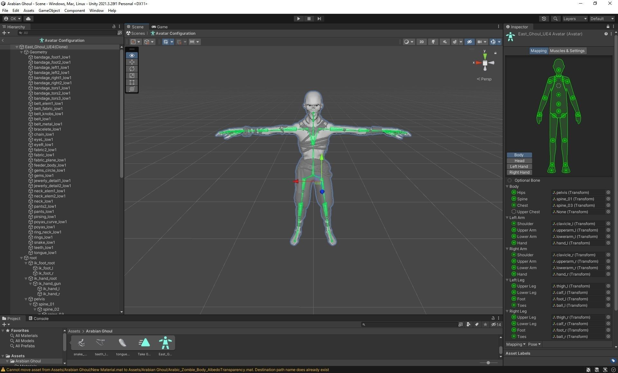
Task: Select the Left Hand mapping button
Action: [519, 167]
